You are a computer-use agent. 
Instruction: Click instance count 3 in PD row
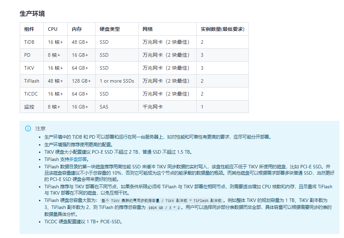(223, 55)
